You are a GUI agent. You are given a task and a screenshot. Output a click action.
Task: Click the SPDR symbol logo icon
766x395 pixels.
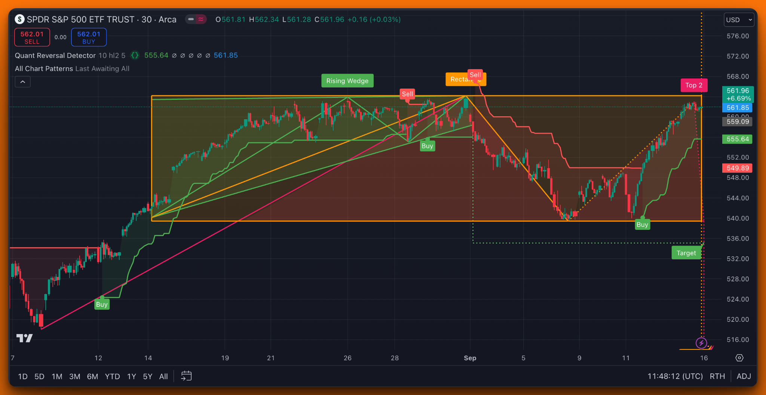click(19, 19)
